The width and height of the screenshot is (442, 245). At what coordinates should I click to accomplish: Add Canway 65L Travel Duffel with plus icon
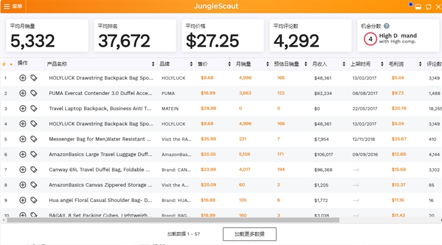point(22,169)
